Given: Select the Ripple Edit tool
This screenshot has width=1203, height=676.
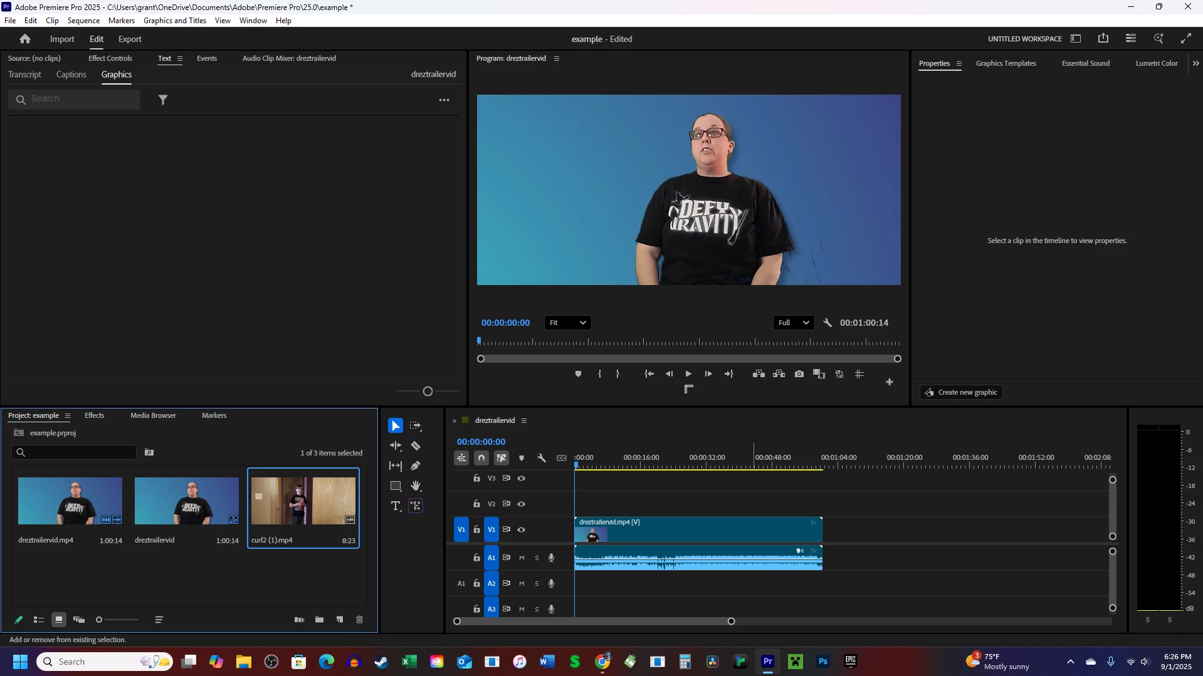Looking at the screenshot, I should (x=396, y=446).
